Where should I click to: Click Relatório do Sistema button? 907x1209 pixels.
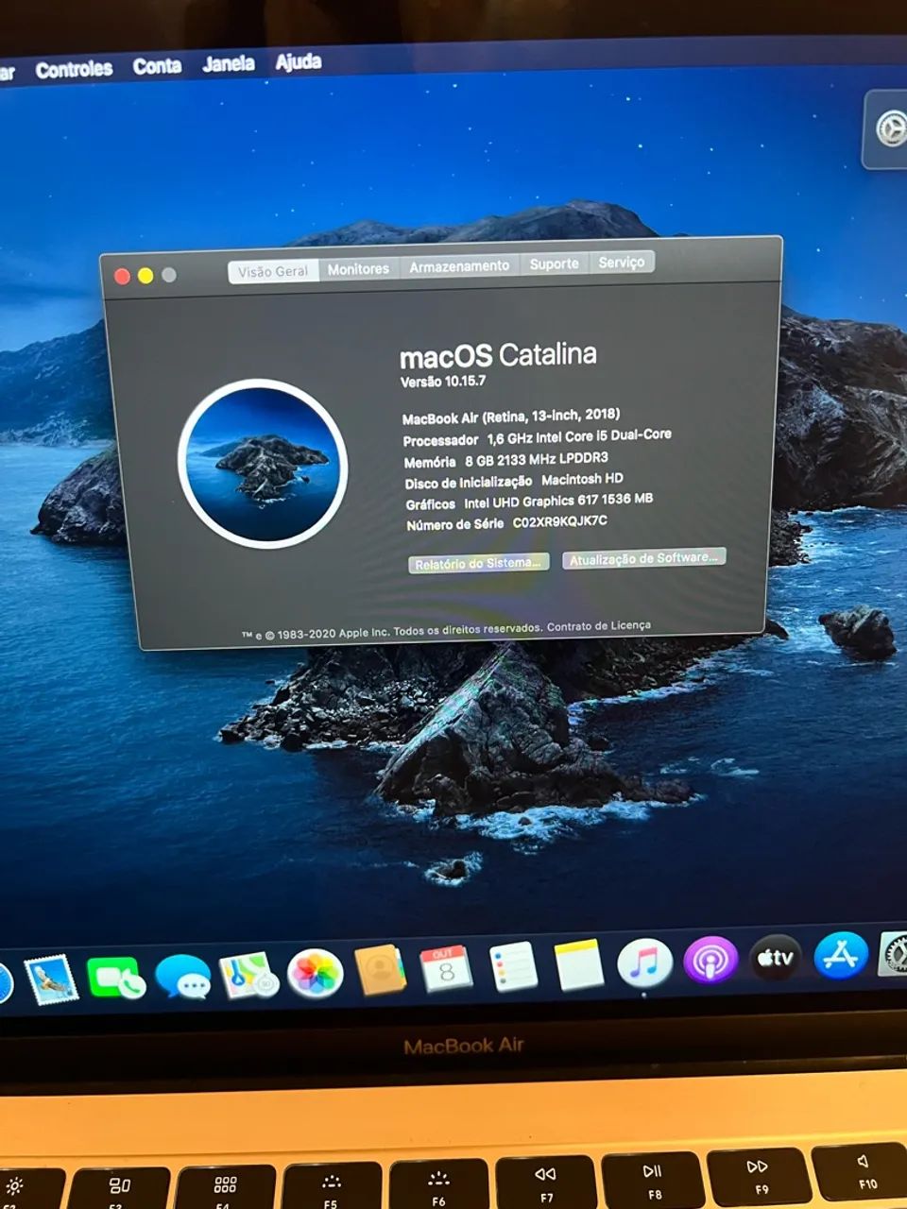tap(478, 563)
